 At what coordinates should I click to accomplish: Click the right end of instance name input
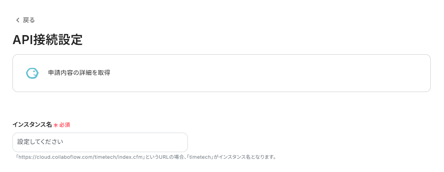pyautogui.click(x=179, y=142)
